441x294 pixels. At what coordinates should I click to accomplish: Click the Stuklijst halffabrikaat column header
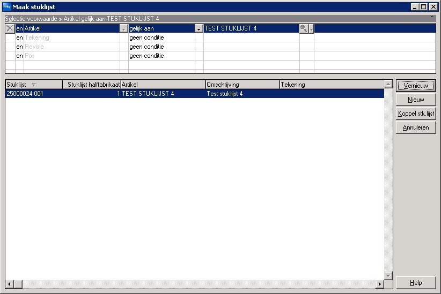coord(92,85)
